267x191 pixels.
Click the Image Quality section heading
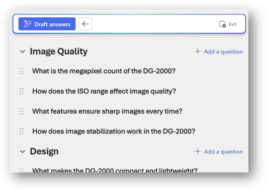58,52
